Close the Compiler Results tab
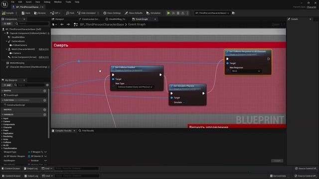 74,131
